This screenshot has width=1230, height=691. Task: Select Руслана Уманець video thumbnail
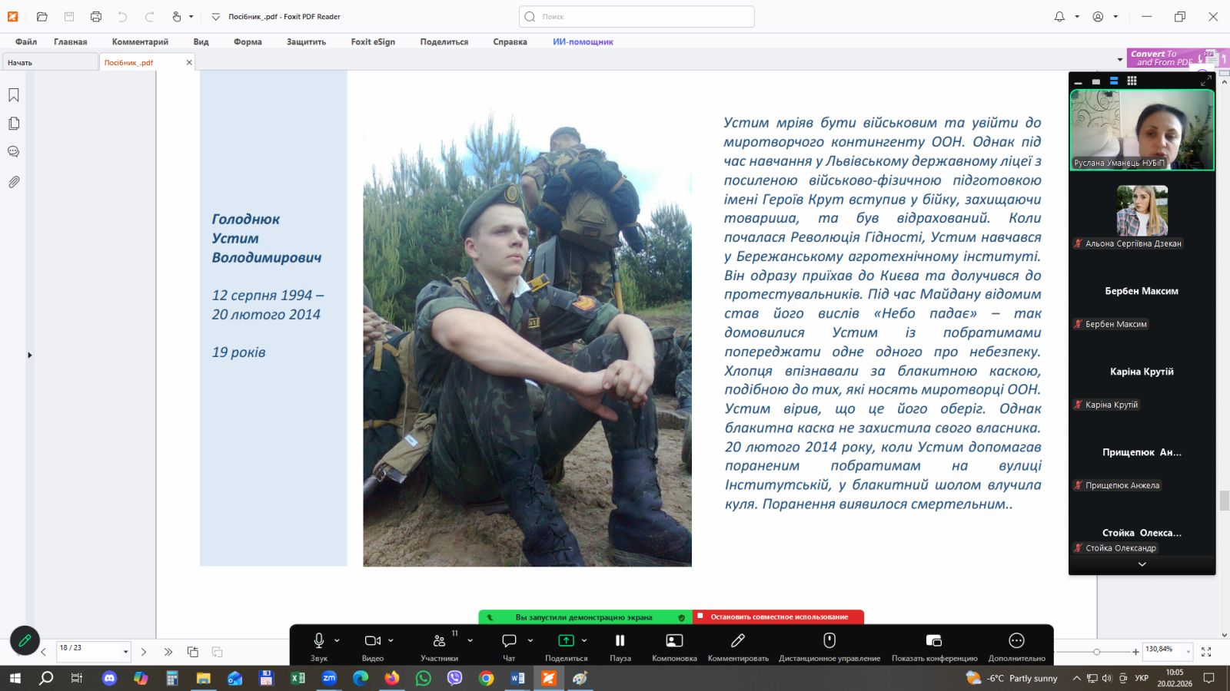click(1142, 130)
